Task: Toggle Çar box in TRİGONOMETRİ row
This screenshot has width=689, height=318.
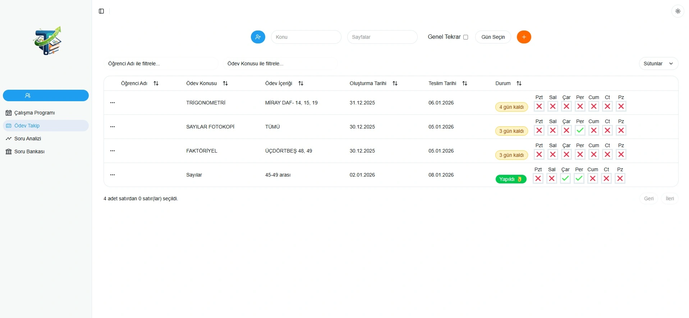Action: 566,106
